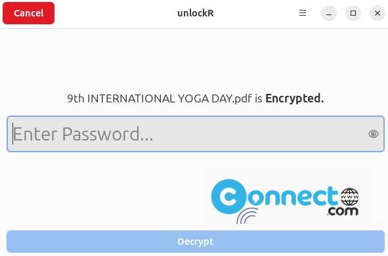Image resolution: width=388 pixels, height=256 pixels.
Task: Click the onnect lettering of the logo
Action: pos(293,197)
